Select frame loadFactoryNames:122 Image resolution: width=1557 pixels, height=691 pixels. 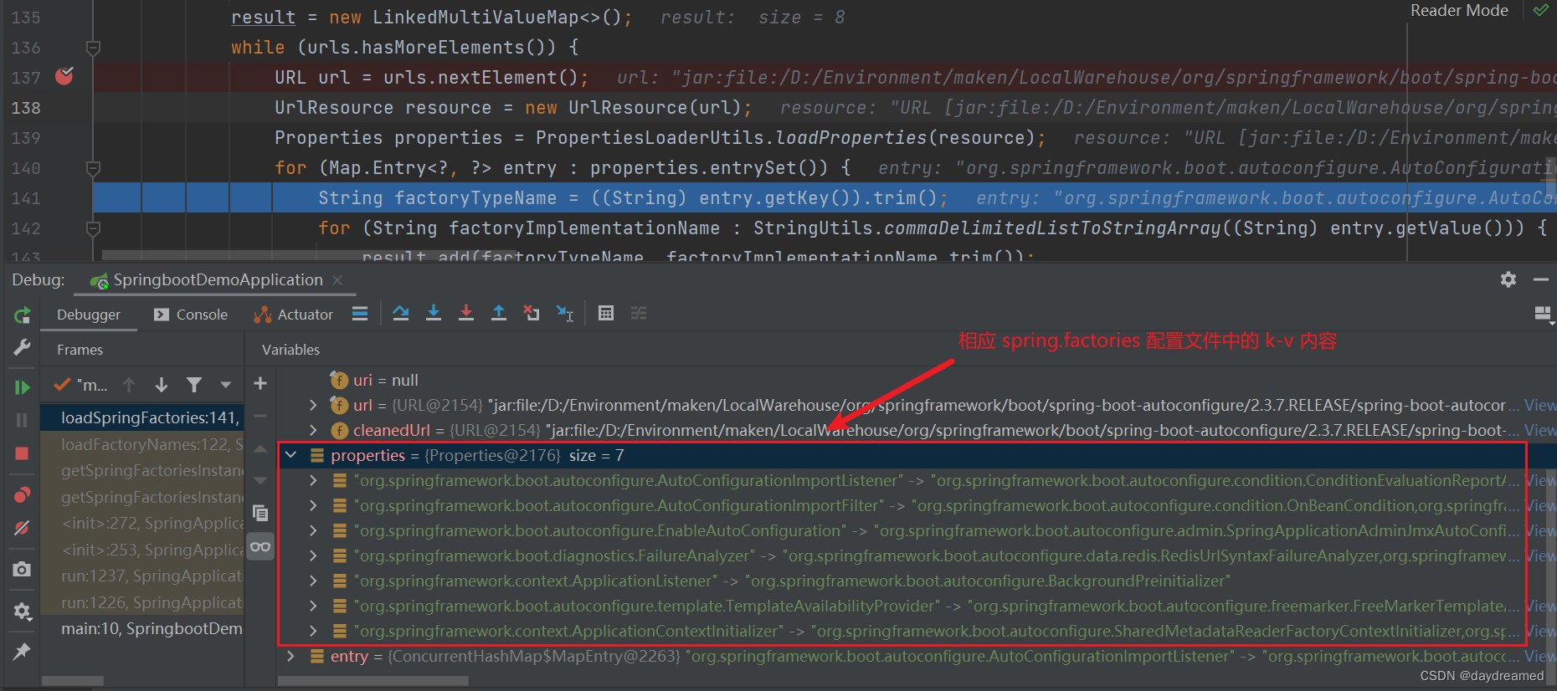(x=142, y=444)
